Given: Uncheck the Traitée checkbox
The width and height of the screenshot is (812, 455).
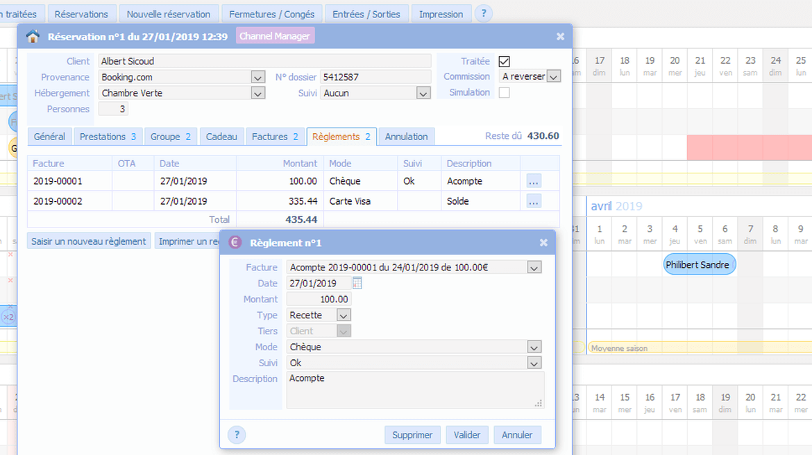Looking at the screenshot, I should (505, 62).
